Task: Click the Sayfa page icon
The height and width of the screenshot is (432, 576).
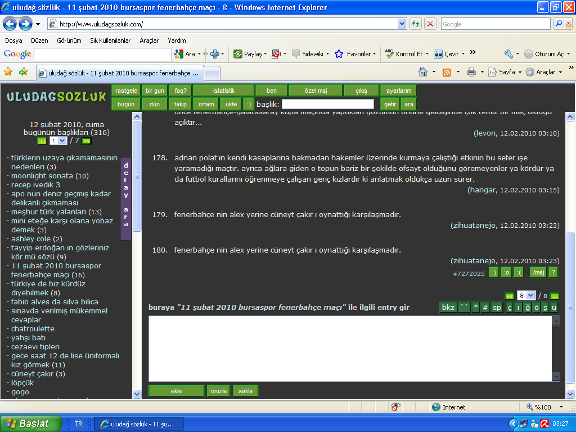Action: tap(493, 72)
